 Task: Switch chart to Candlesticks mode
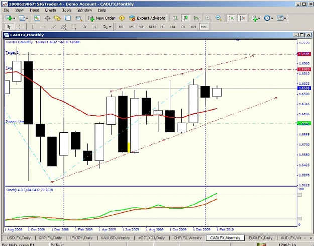186,18
